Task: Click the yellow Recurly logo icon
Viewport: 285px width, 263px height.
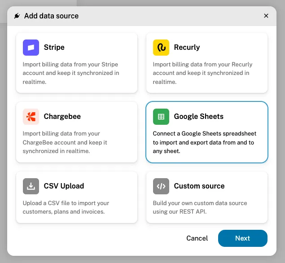Action: click(x=161, y=48)
